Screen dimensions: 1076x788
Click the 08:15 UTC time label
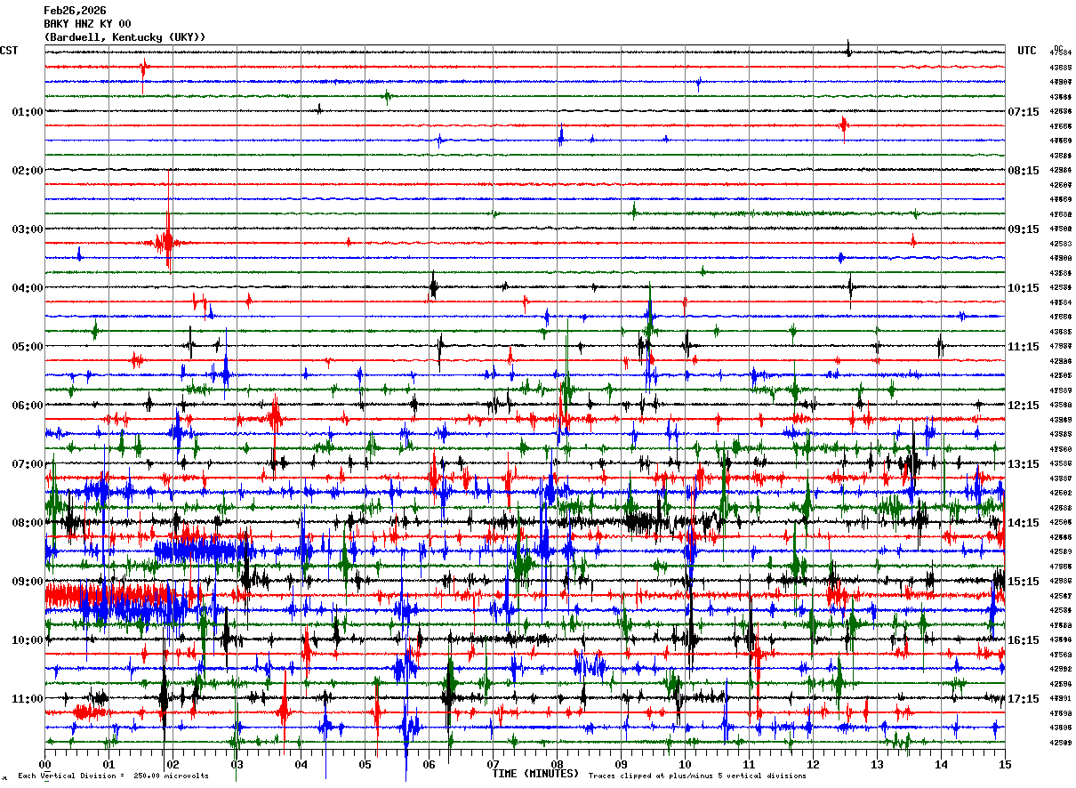pos(1024,171)
